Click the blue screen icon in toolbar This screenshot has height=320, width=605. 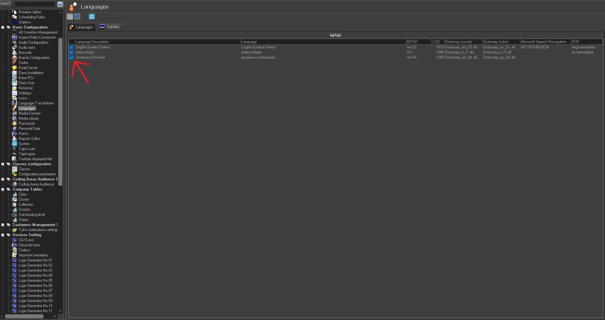(92, 16)
